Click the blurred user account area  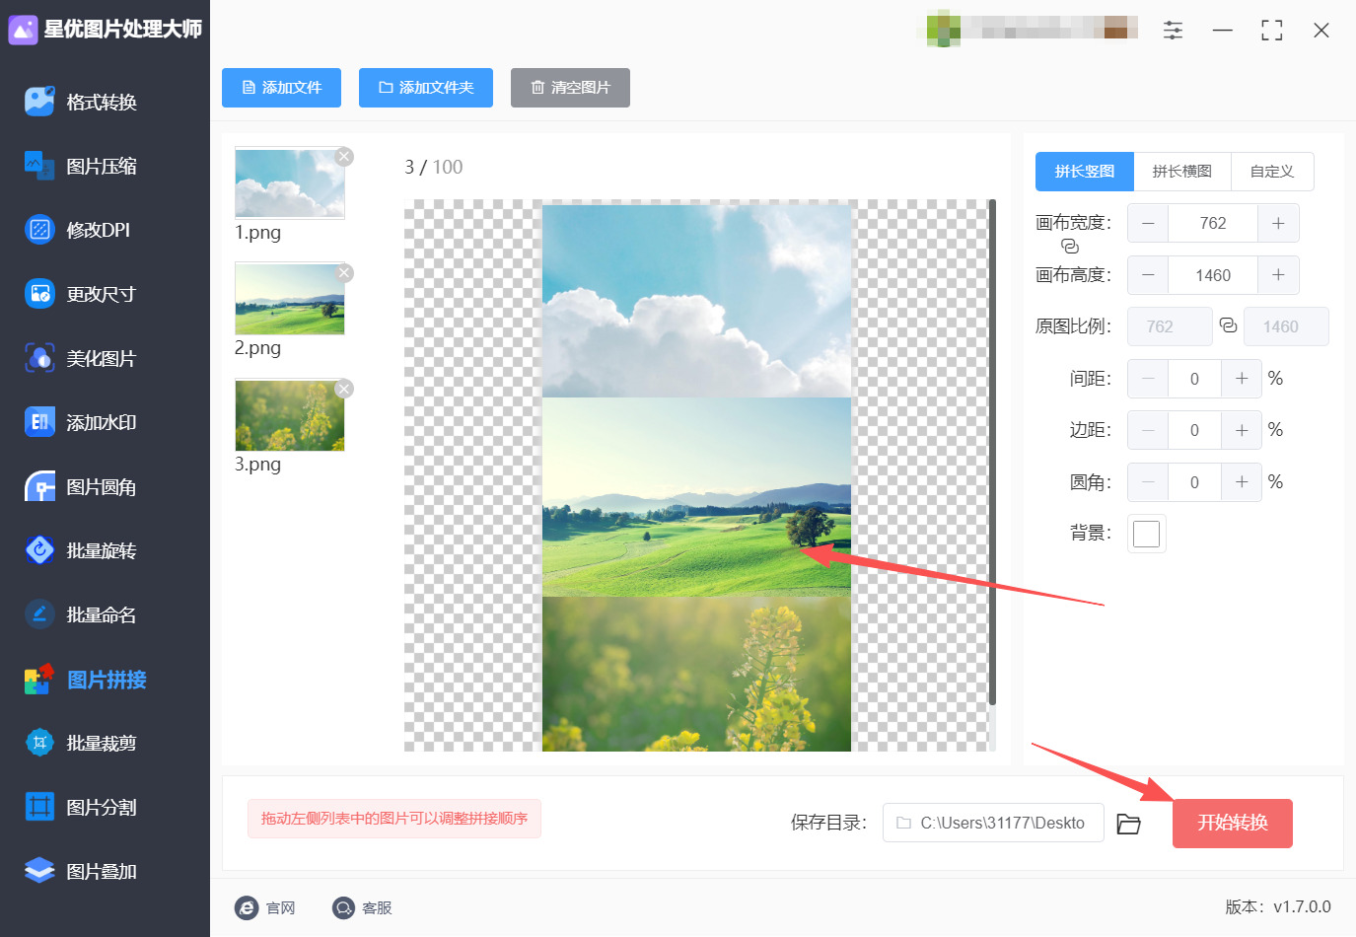tap(1033, 28)
